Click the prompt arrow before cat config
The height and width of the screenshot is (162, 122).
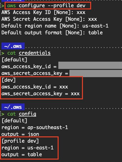click(x=3, y=114)
